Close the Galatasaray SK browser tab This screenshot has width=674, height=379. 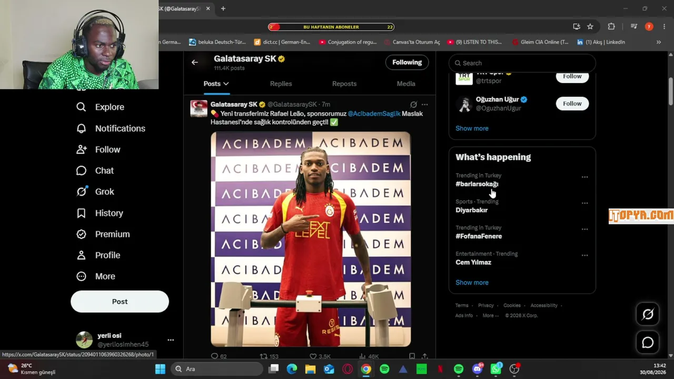(x=208, y=8)
